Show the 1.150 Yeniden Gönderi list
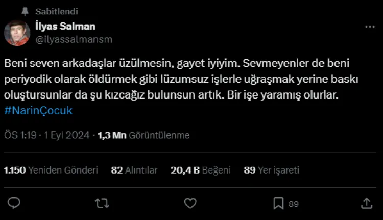The width and height of the screenshot is (383, 220). (51, 170)
